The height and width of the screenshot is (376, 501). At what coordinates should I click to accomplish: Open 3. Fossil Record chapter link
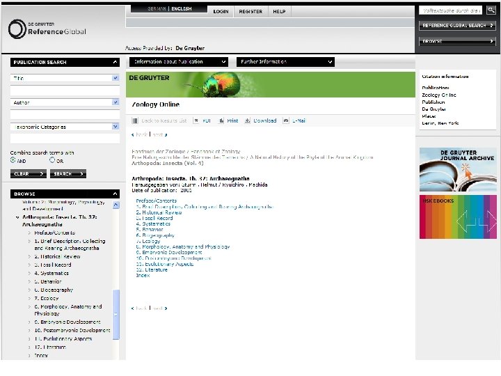154,218
